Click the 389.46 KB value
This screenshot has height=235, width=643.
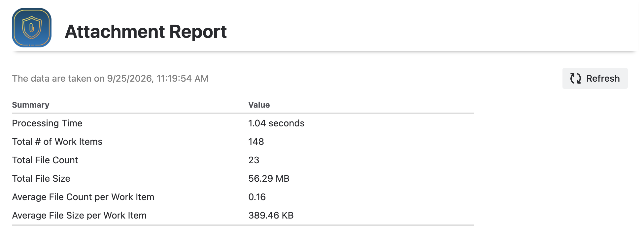(271, 215)
